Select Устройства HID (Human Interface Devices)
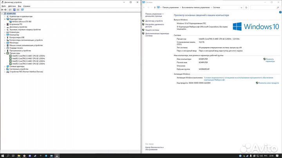 pyautogui.click(x=26, y=72)
